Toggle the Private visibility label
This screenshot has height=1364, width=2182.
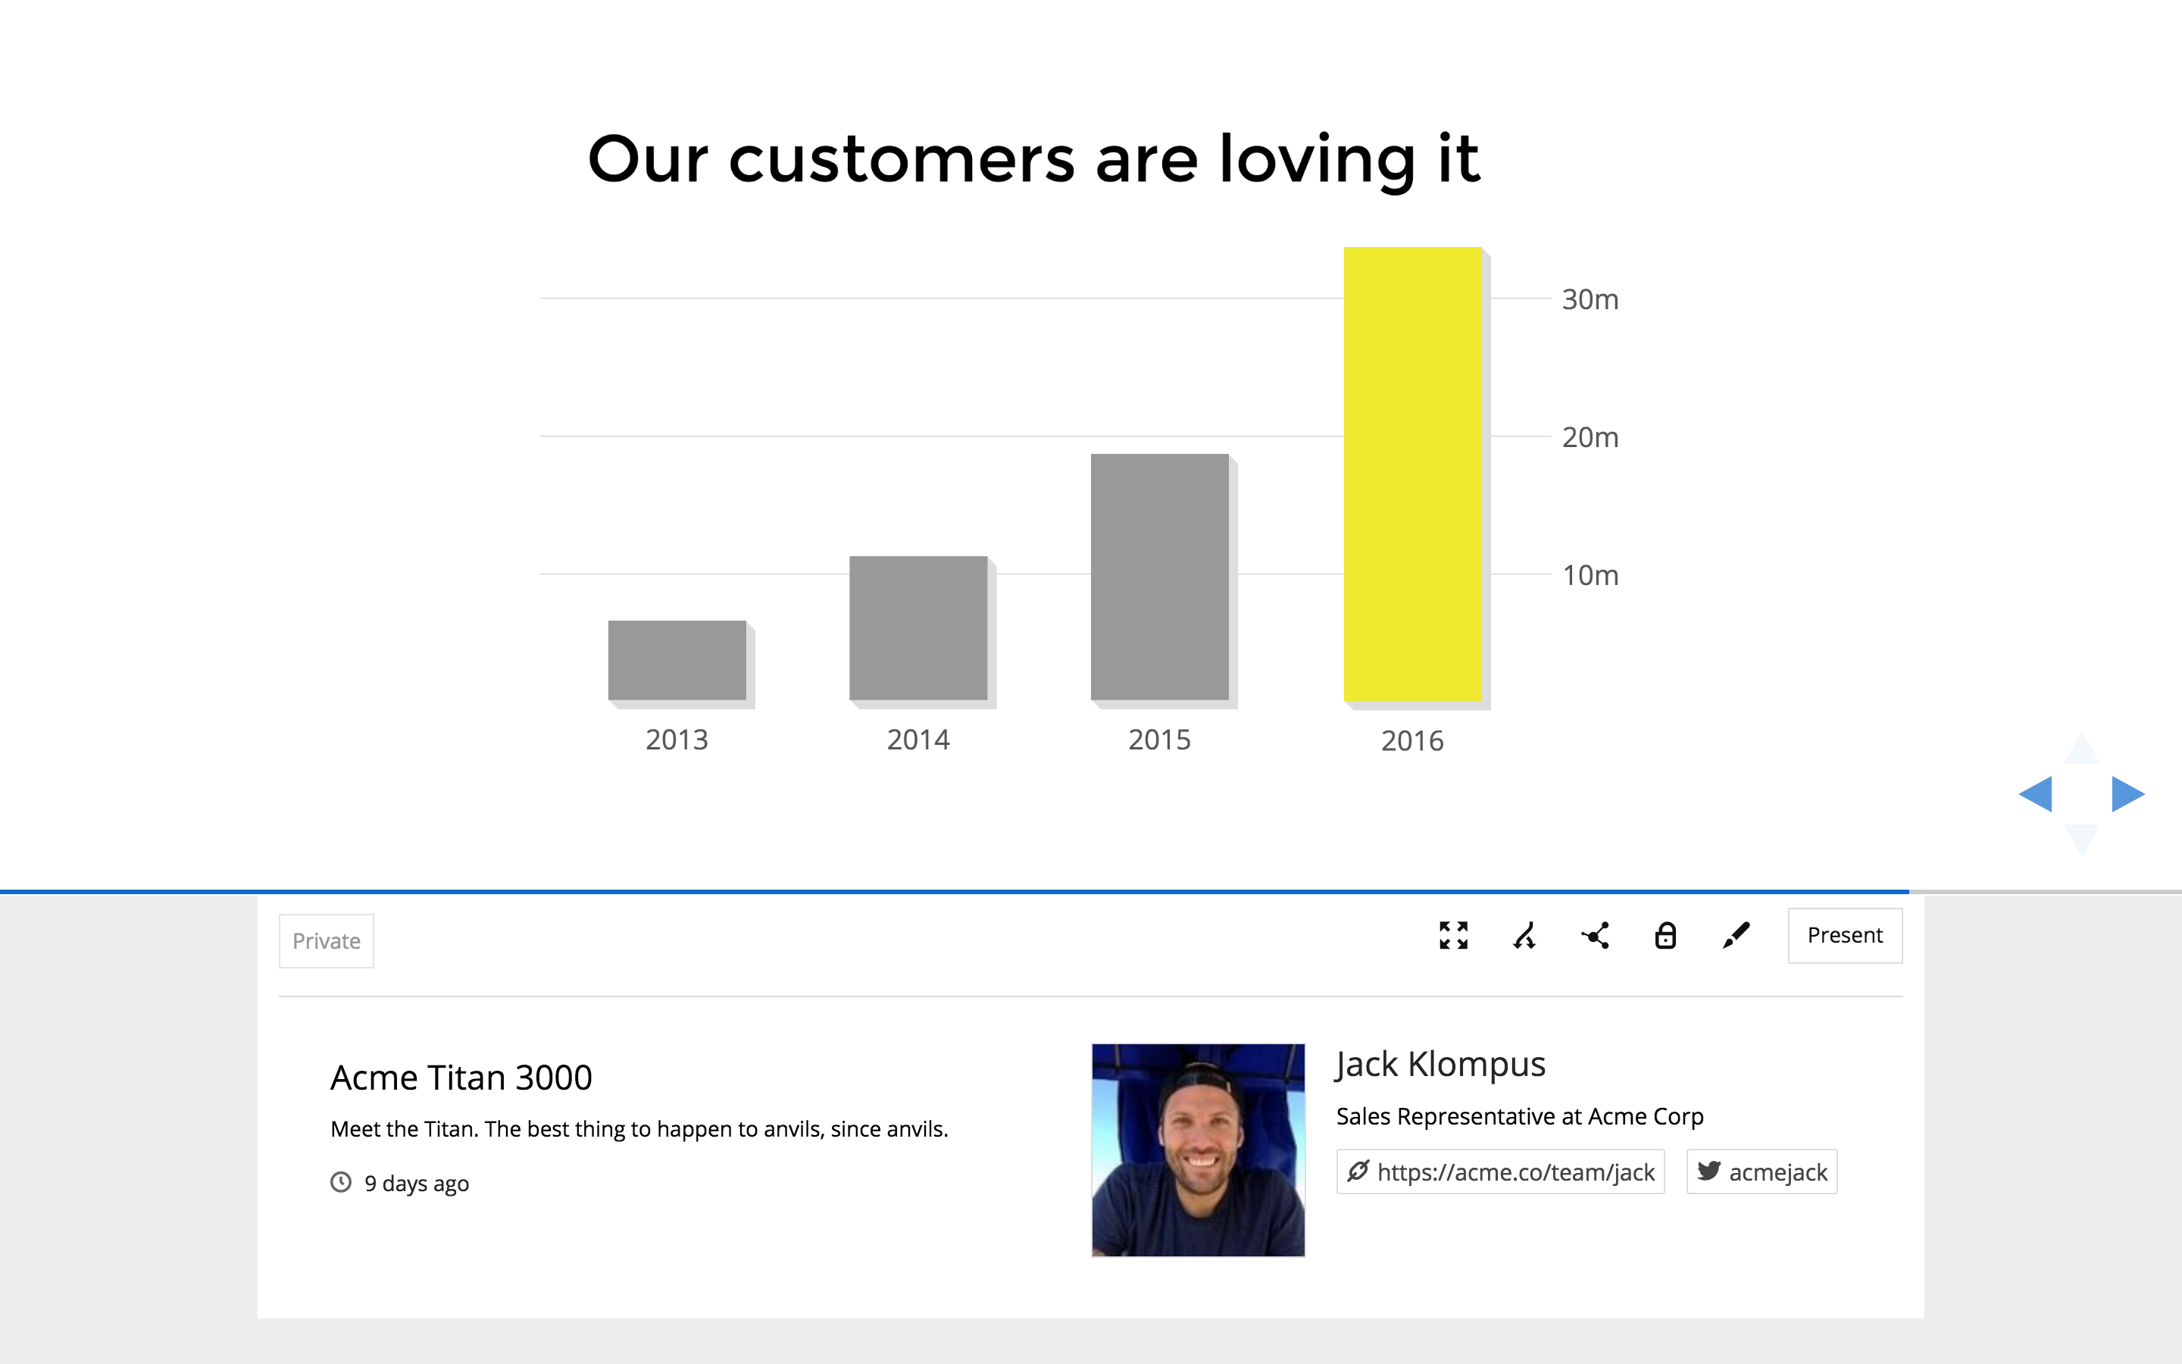click(x=327, y=941)
